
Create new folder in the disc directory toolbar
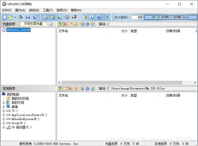pos(70,24)
